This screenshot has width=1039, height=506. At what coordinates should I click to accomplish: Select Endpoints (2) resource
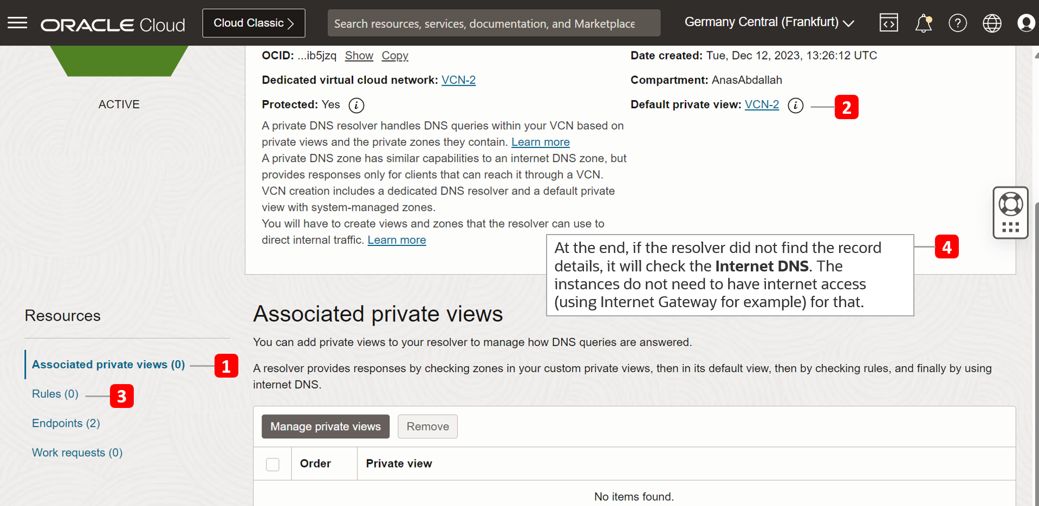pyautogui.click(x=66, y=423)
